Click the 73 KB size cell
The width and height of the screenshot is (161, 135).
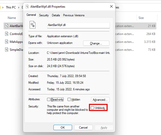click(152, 50)
